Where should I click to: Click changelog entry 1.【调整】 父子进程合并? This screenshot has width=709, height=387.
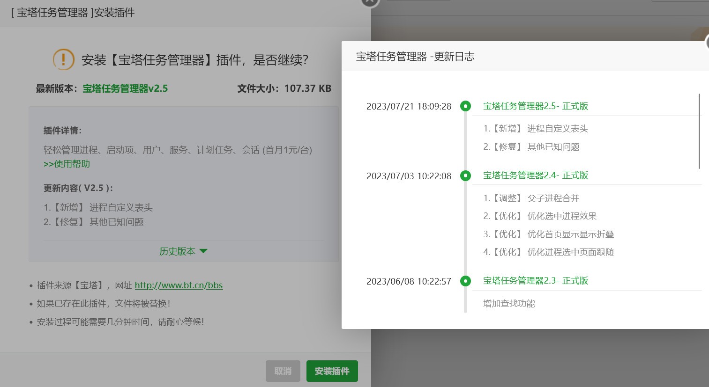[531, 198]
